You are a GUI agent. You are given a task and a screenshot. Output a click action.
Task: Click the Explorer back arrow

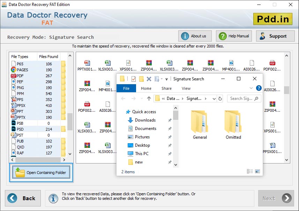[x=124, y=99]
